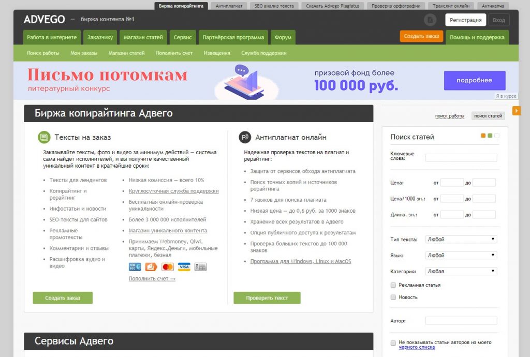
Task: Switch to поиск статей search tab
Action: 488,116
